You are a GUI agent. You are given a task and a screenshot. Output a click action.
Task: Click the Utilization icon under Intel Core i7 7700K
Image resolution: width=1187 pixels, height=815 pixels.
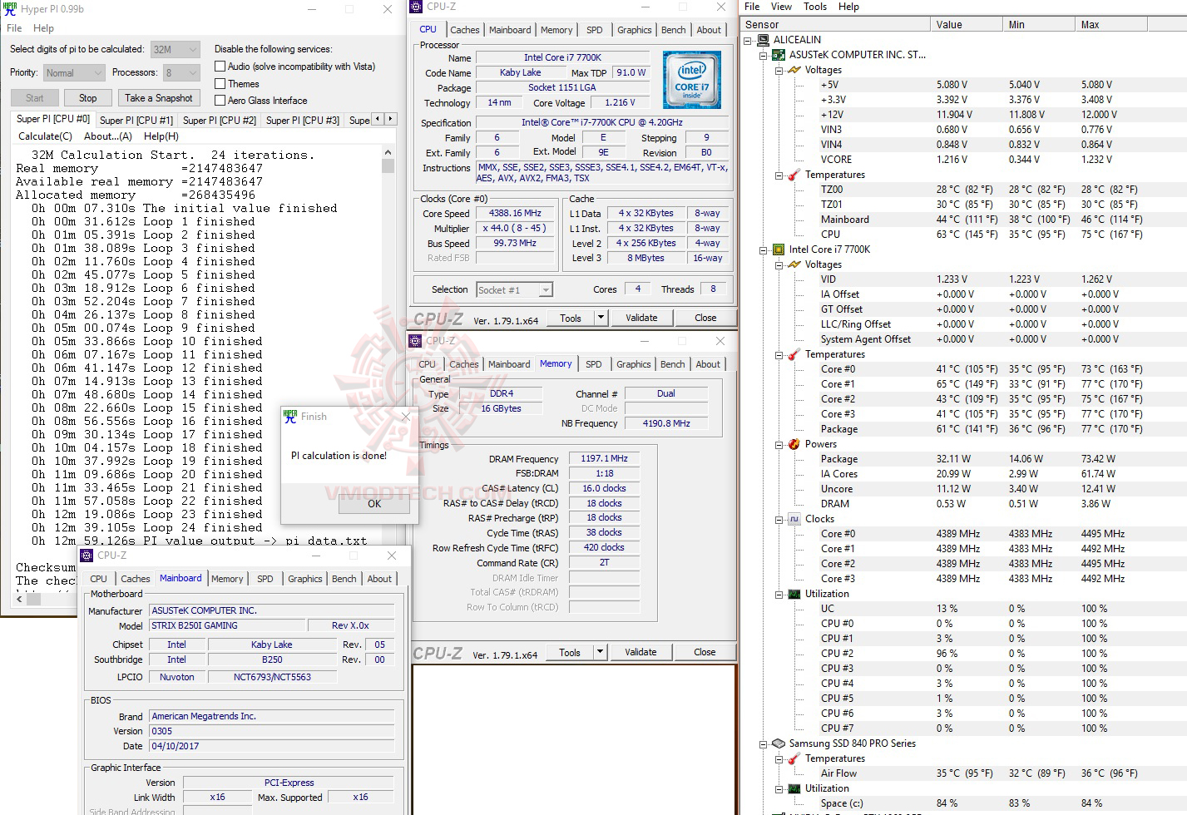(x=794, y=594)
